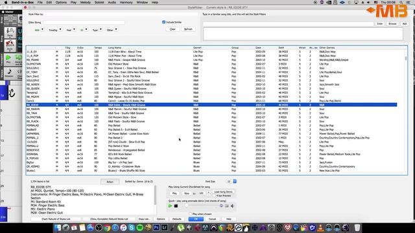
Task: Adjust the tempo stepper next to 100
Action: pyautogui.click(x=209, y=194)
